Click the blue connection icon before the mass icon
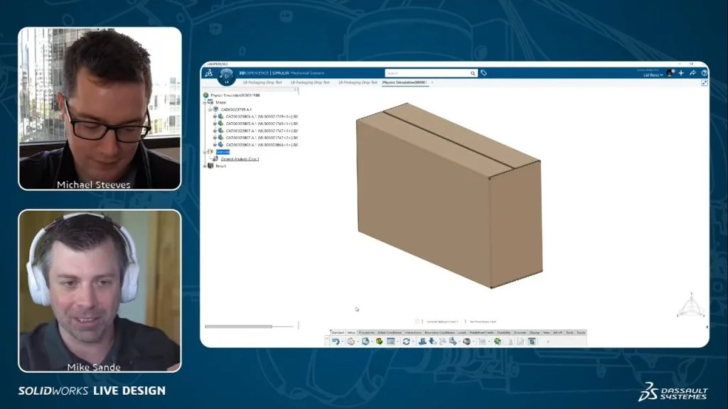The width and height of the screenshot is (728, 409). click(x=453, y=342)
